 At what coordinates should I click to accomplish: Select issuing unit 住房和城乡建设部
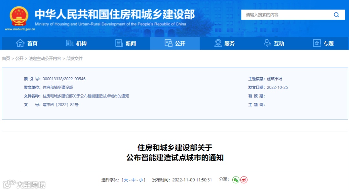(x=58, y=87)
